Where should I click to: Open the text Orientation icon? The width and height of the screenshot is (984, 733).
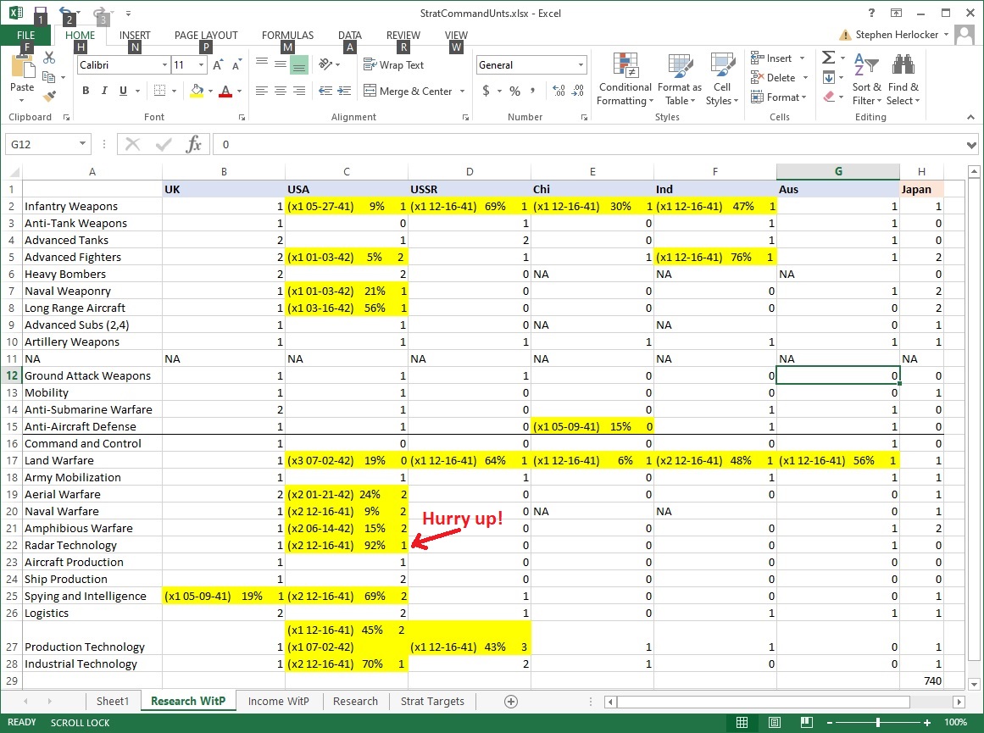pyautogui.click(x=325, y=64)
